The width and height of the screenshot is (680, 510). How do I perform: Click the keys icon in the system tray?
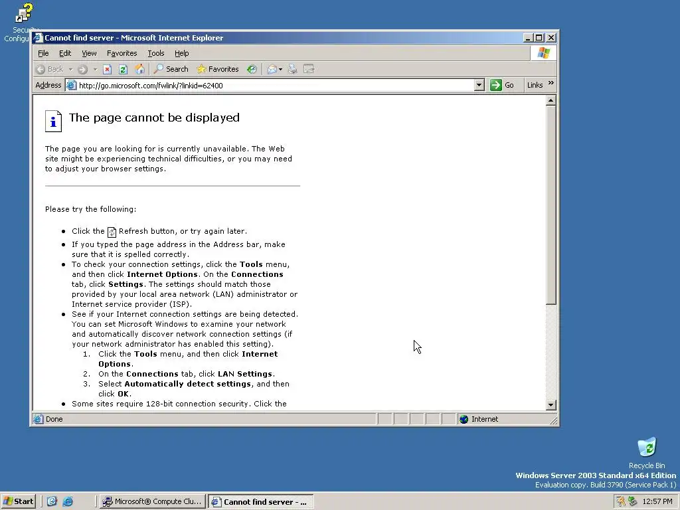pyautogui.click(x=621, y=501)
